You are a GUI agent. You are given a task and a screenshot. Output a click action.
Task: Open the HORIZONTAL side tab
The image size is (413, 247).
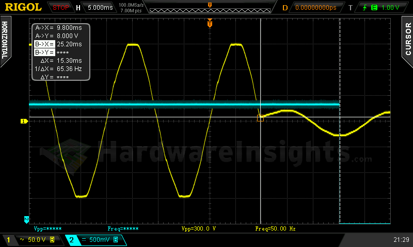pyautogui.click(x=5, y=39)
